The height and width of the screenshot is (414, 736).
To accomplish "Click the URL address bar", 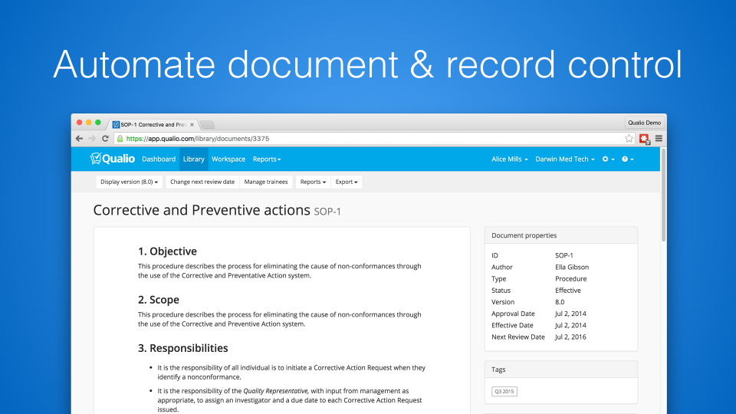I will (373, 139).
